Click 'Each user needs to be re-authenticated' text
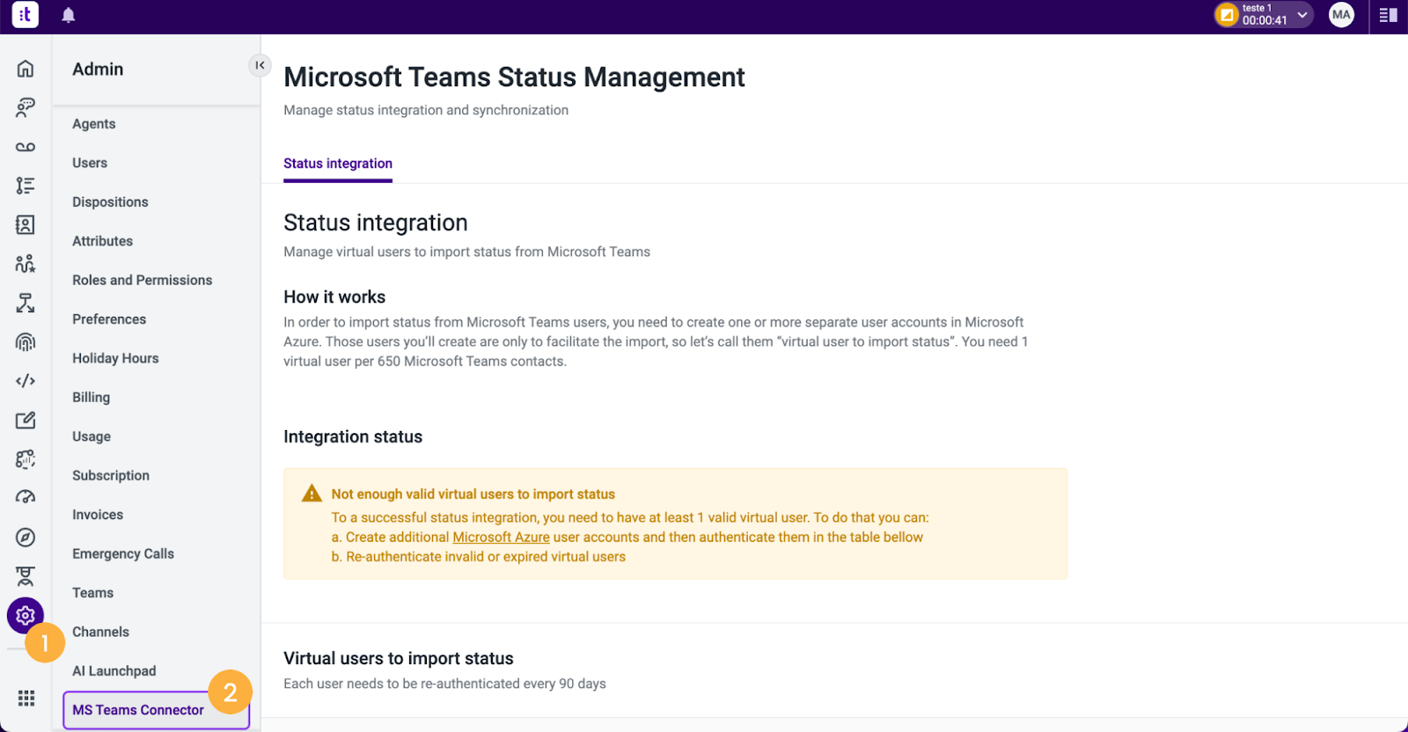Viewport: 1408px width, 732px height. click(x=444, y=684)
